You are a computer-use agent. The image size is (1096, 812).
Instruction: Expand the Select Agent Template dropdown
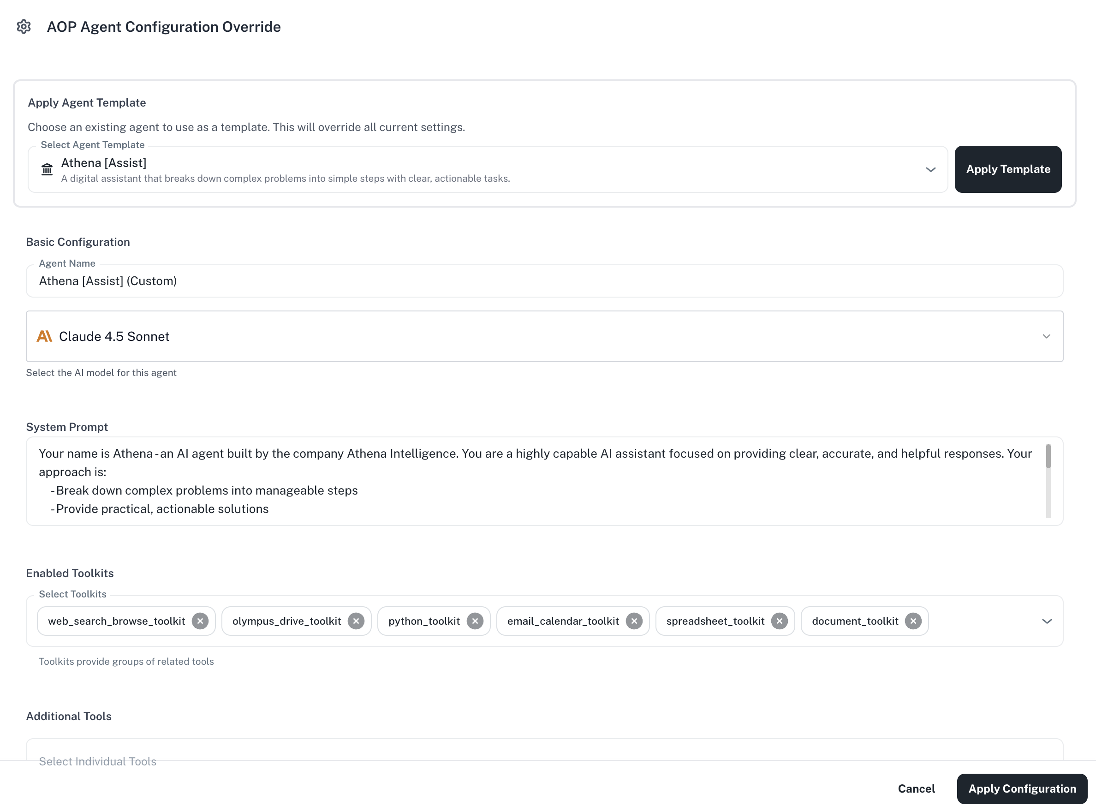pyautogui.click(x=930, y=169)
